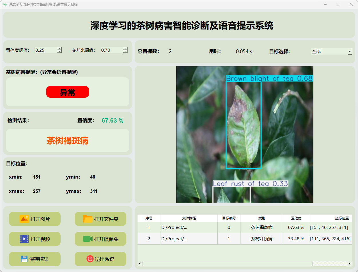Click the 类别 column header
Image resolution: width=358 pixels, height=272 pixels.
[x=262, y=218]
